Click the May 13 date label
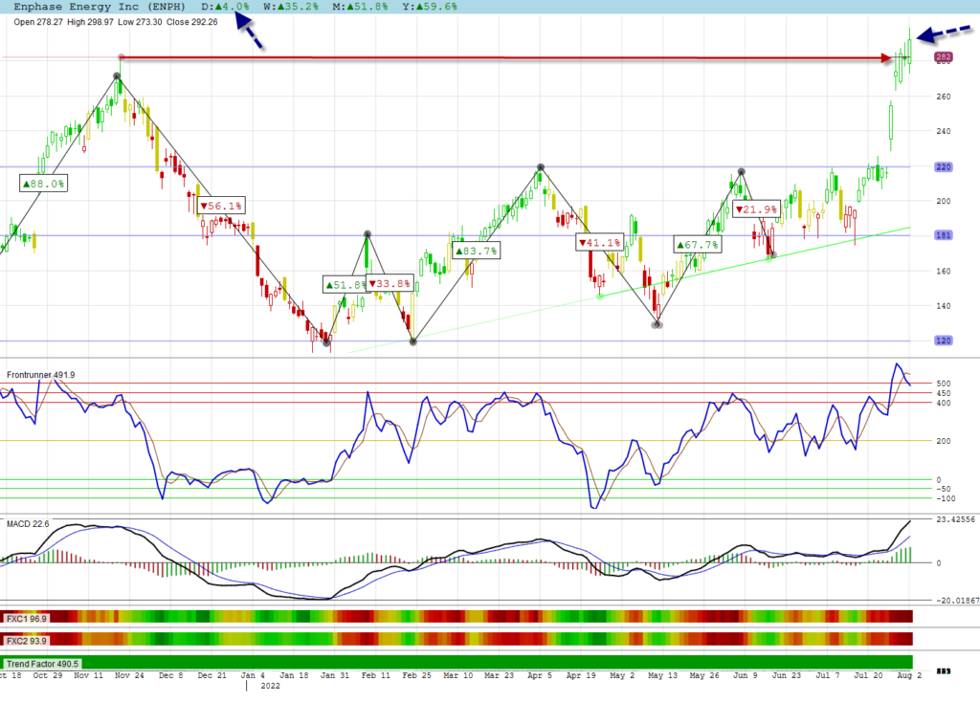Screen dimensions: 980x703 click(x=663, y=675)
